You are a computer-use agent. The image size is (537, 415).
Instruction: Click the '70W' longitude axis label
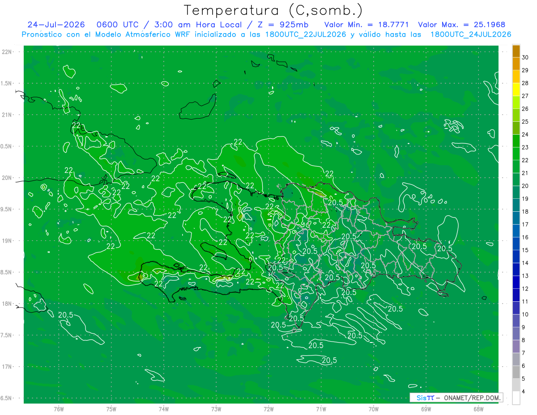(374, 409)
